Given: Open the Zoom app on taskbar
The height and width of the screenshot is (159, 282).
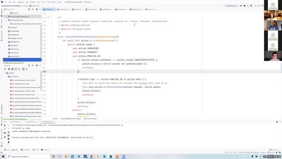Looking at the screenshot, I should point(123,156).
